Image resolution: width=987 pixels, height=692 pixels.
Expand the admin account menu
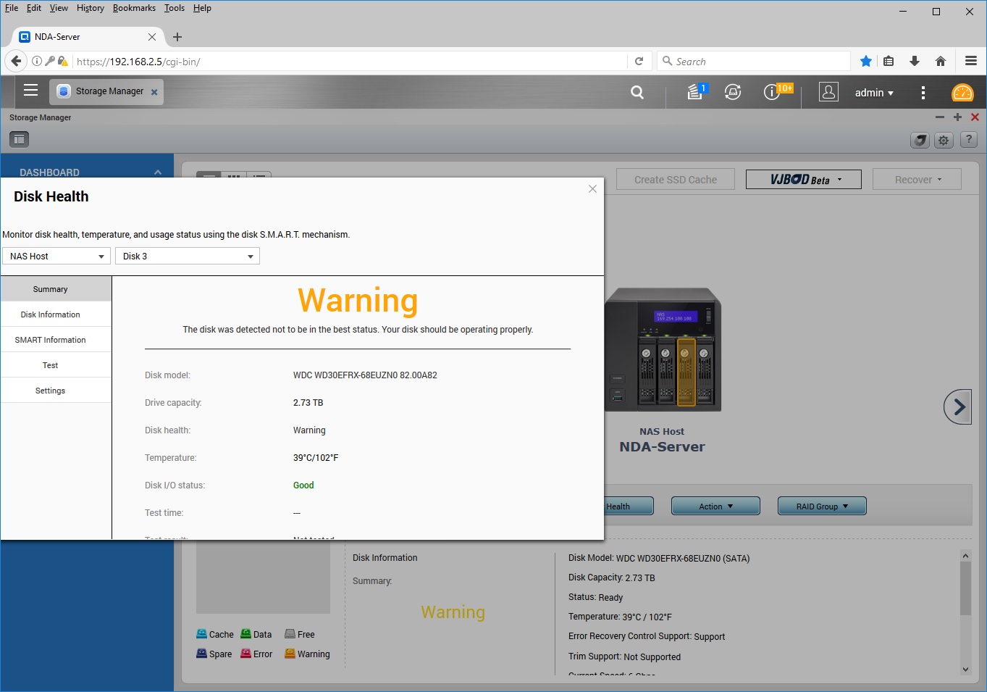click(x=874, y=93)
